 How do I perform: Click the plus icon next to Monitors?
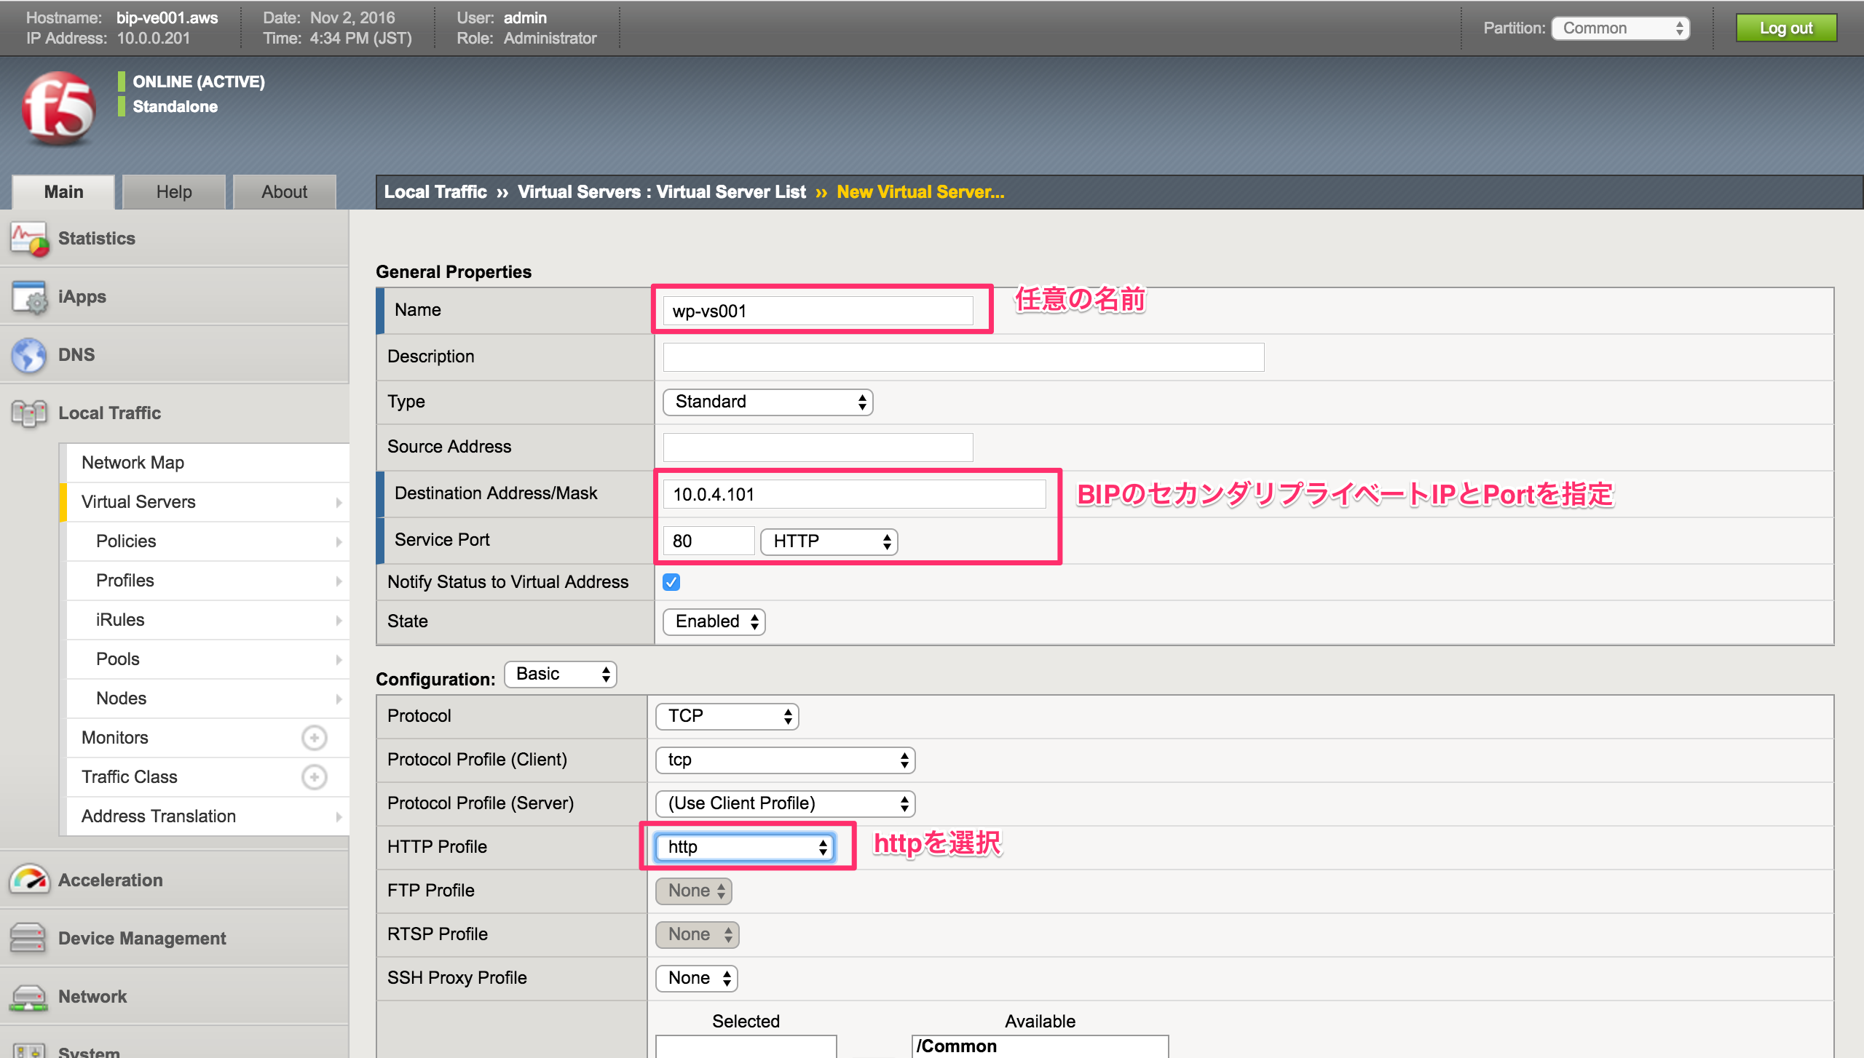[x=314, y=737]
